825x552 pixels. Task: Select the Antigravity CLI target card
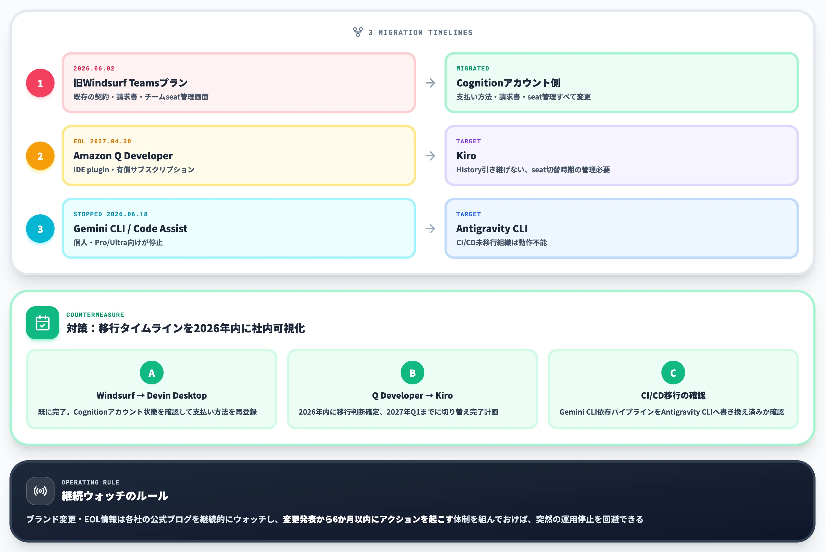click(x=621, y=229)
